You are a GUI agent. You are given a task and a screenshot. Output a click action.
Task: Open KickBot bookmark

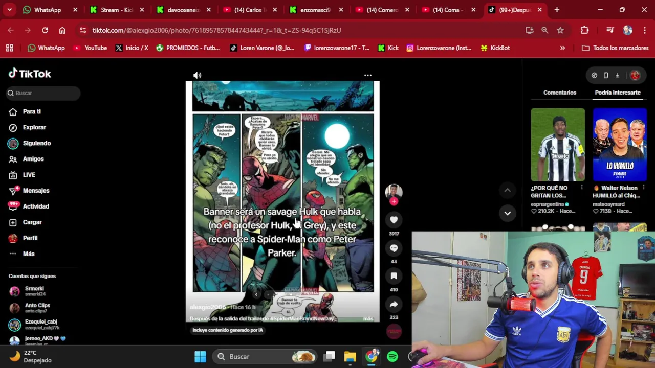click(x=495, y=48)
